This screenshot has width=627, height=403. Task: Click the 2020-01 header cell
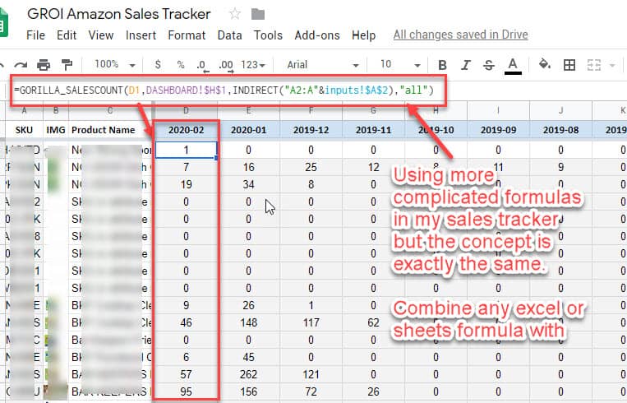(248, 130)
